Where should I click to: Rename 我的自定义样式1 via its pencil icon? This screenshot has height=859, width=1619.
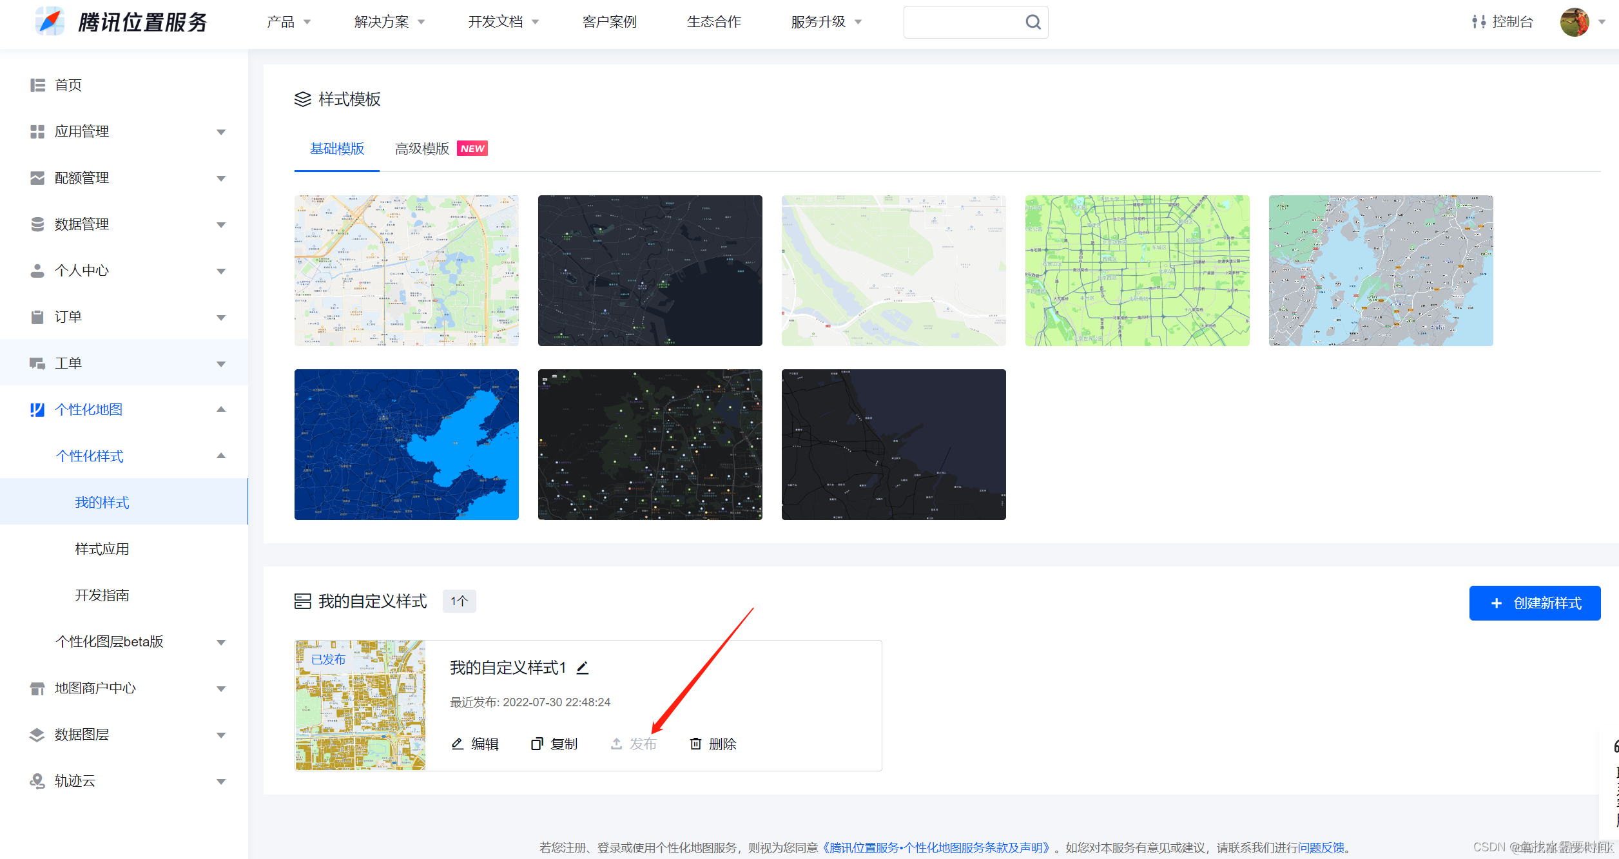[x=583, y=668]
